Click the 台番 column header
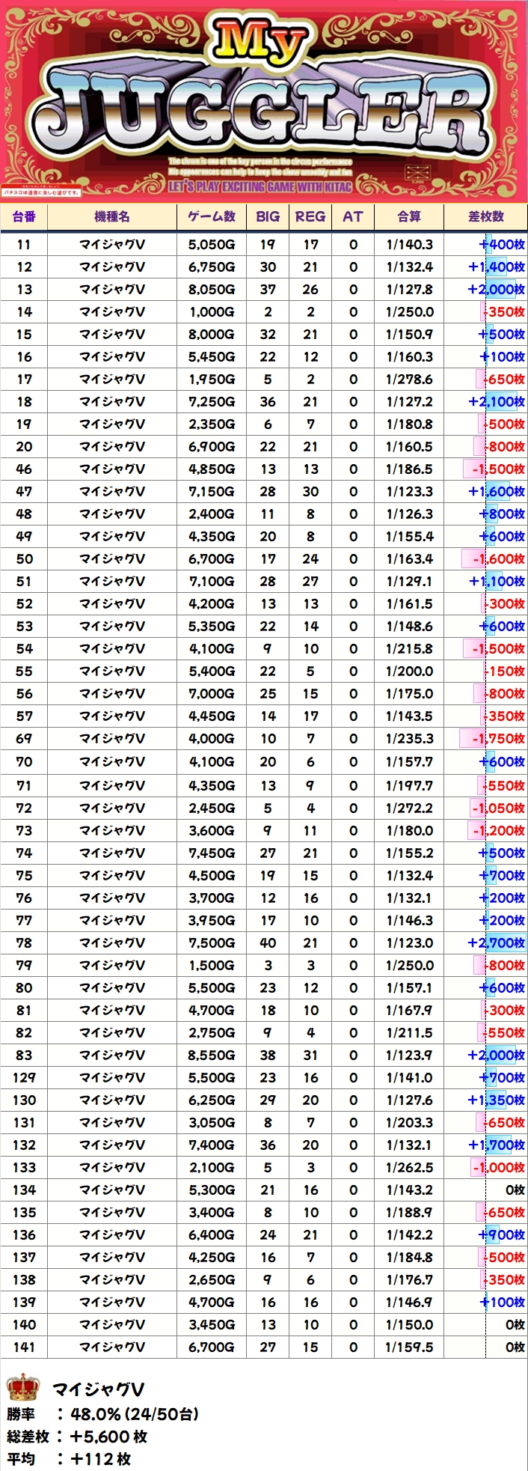This screenshot has width=528, height=1471. click(24, 216)
